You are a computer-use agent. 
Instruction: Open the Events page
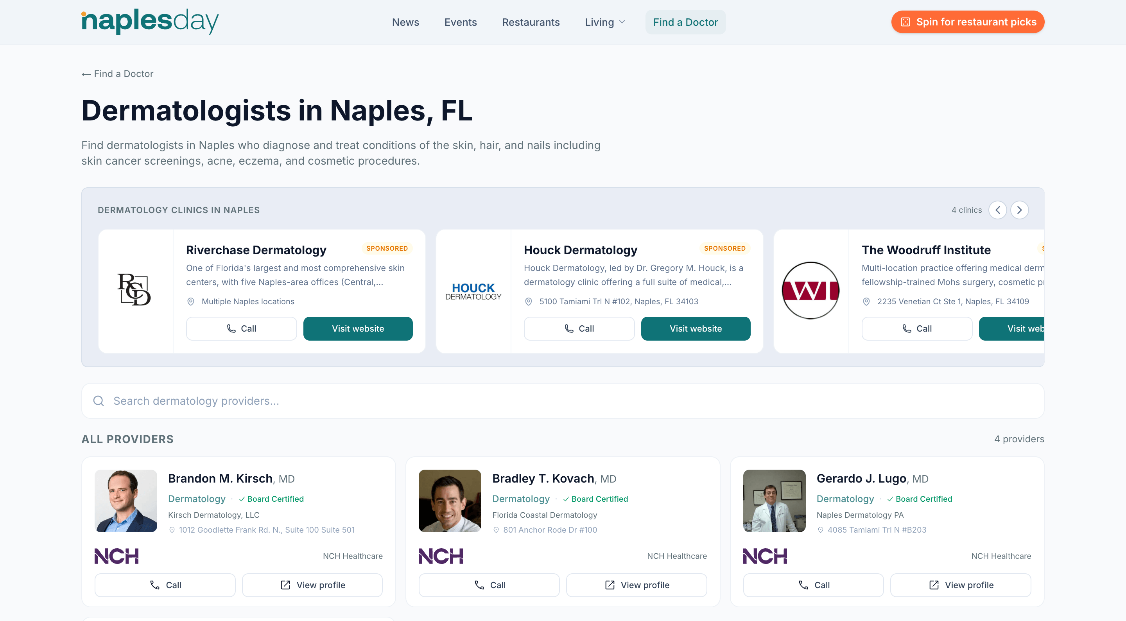pyautogui.click(x=460, y=22)
